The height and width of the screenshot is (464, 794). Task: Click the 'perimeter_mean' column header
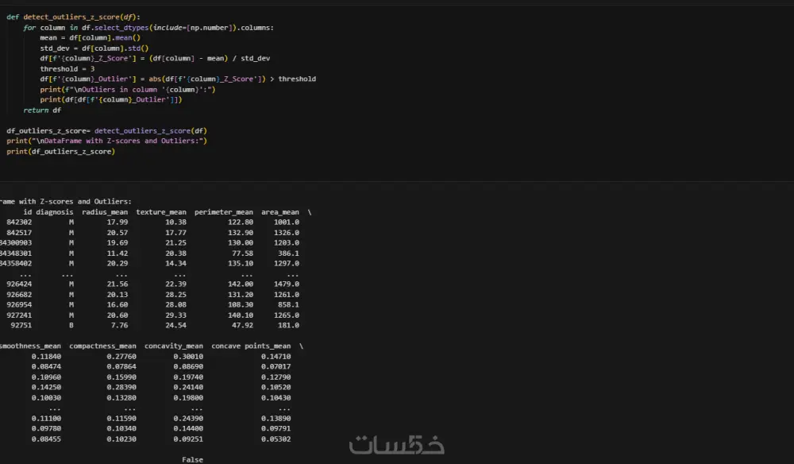pyautogui.click(x=224, y=212)
